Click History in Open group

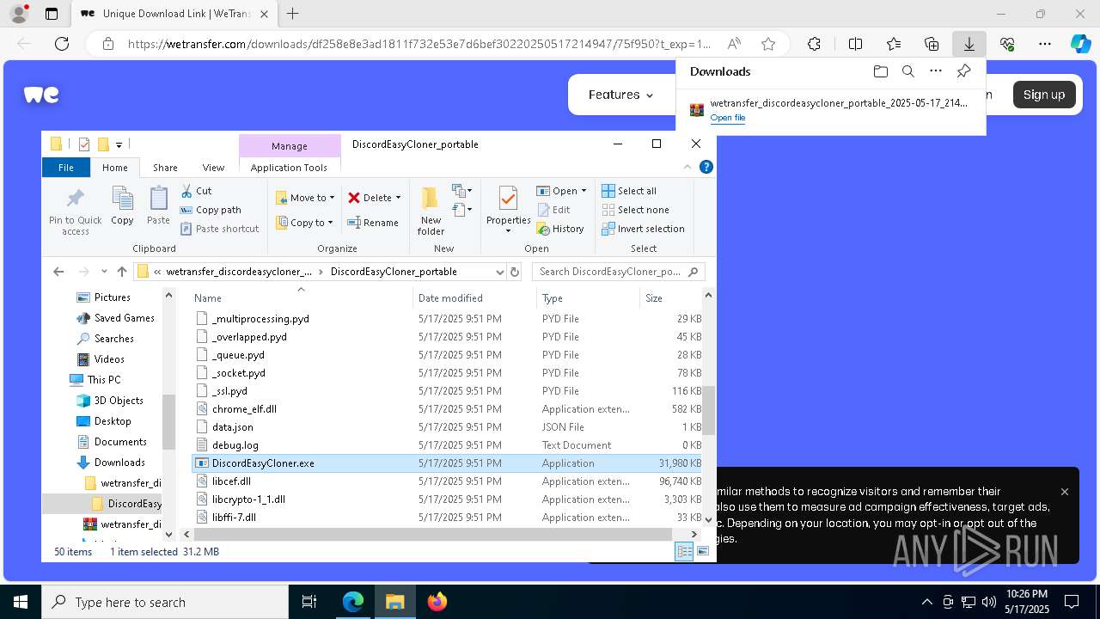(x=560, y=229)
